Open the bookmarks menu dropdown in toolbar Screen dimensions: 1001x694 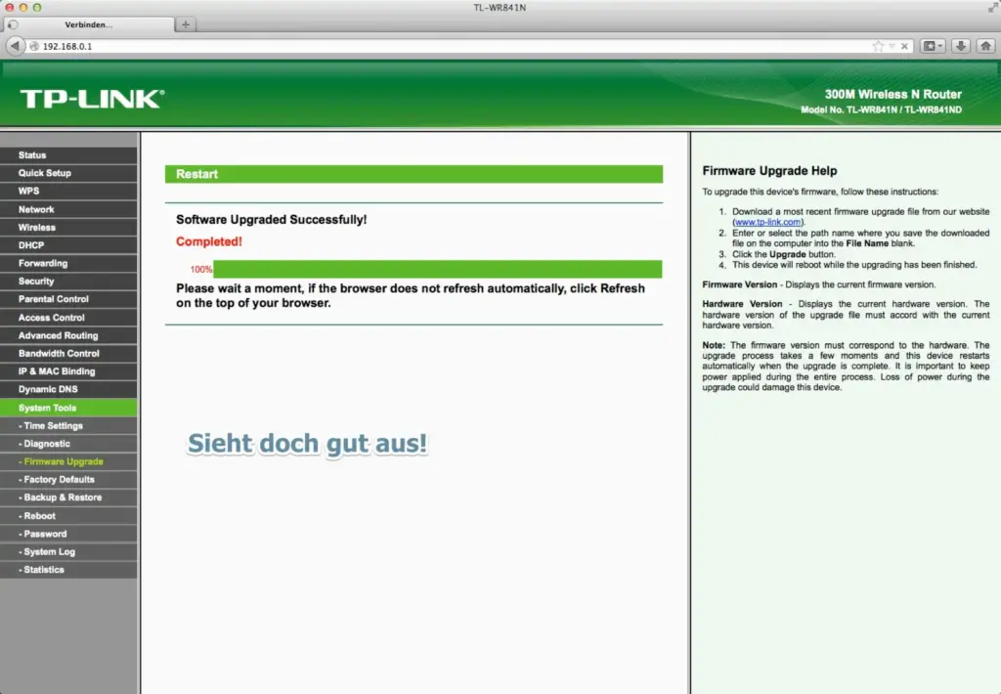point(934,46)
